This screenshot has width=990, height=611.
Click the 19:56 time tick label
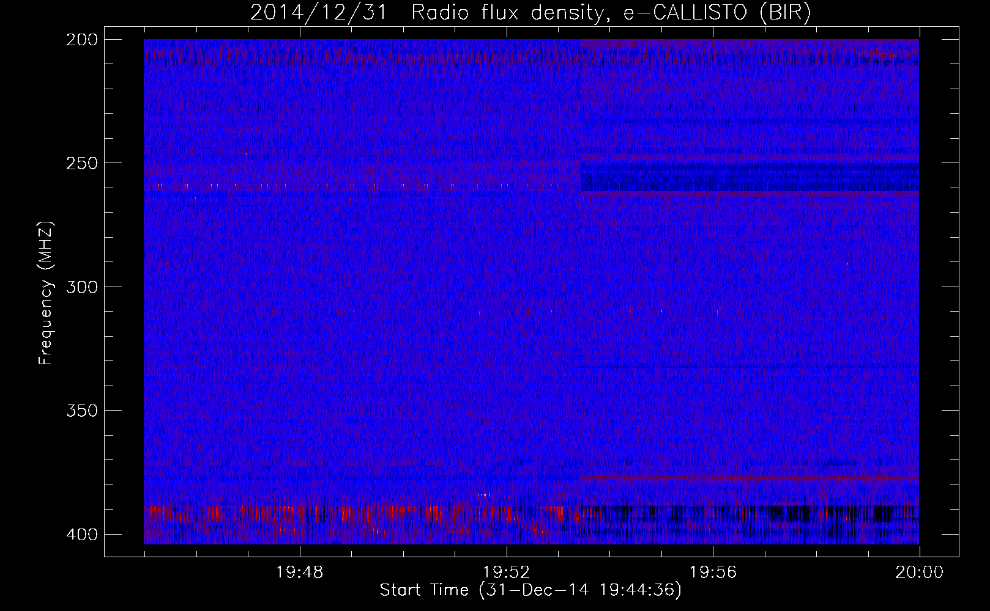coord(713,573)
